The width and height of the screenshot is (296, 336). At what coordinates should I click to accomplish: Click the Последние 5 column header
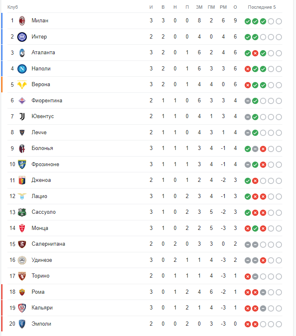tap(262, 7)
